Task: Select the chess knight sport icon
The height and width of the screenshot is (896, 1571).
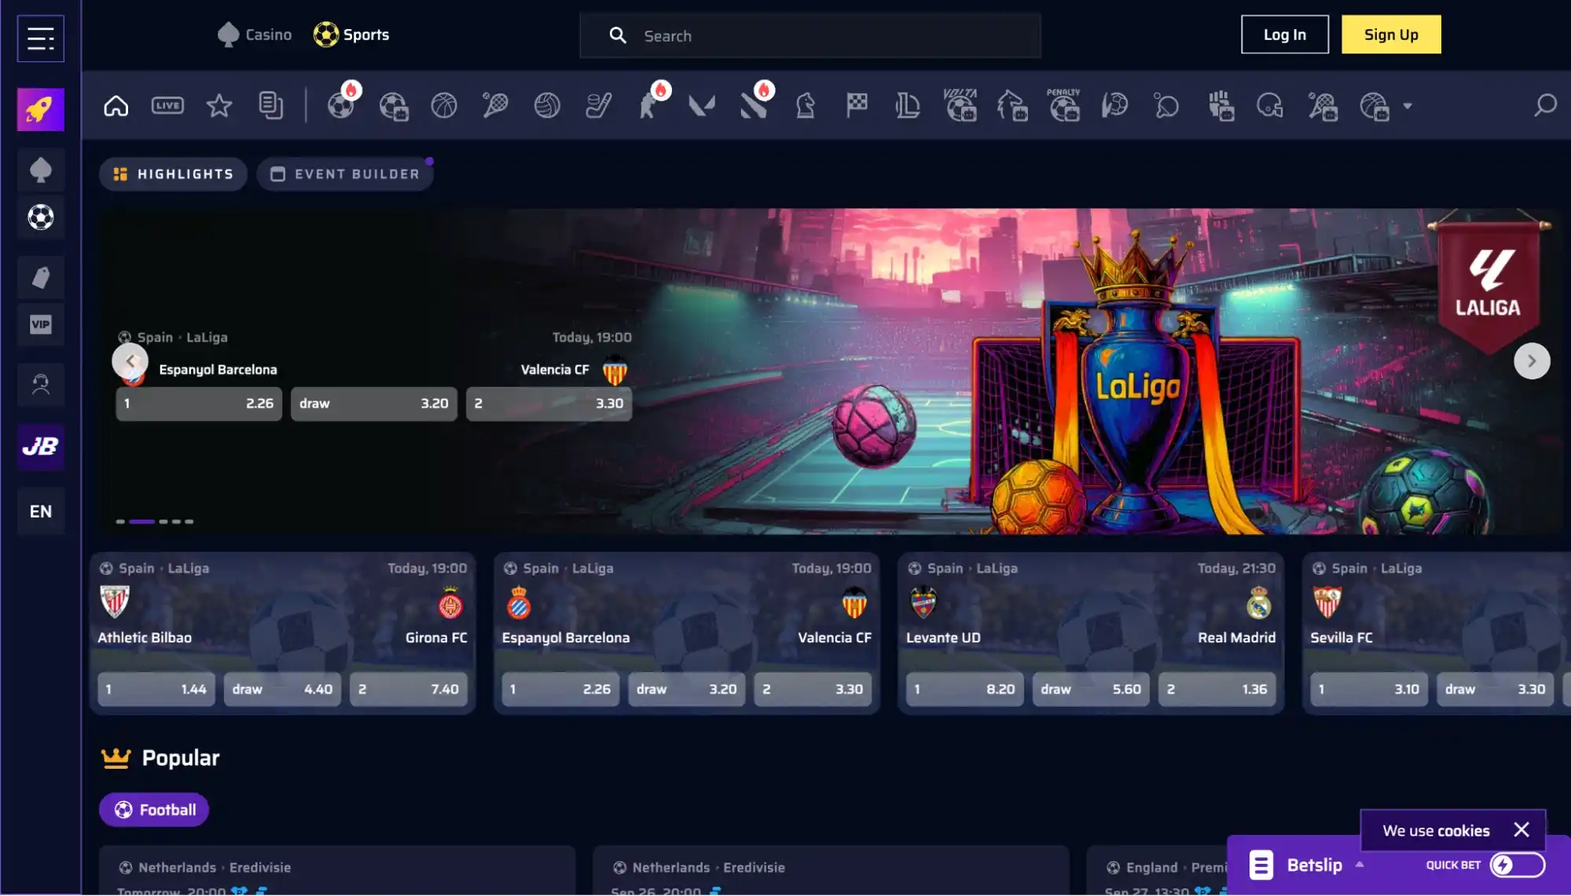Action: 806,105
